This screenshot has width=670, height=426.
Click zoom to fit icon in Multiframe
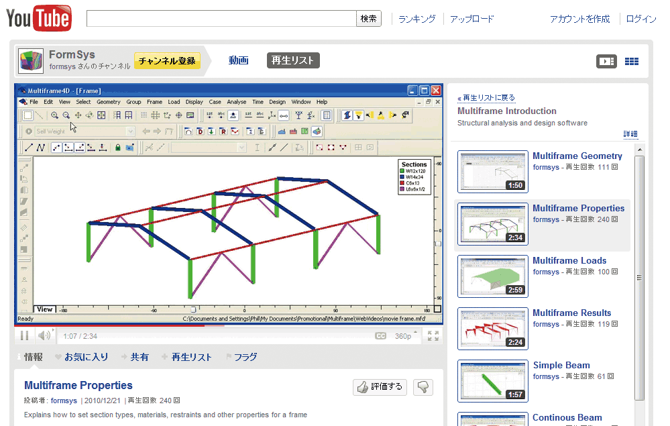click(x=101, y=115)
